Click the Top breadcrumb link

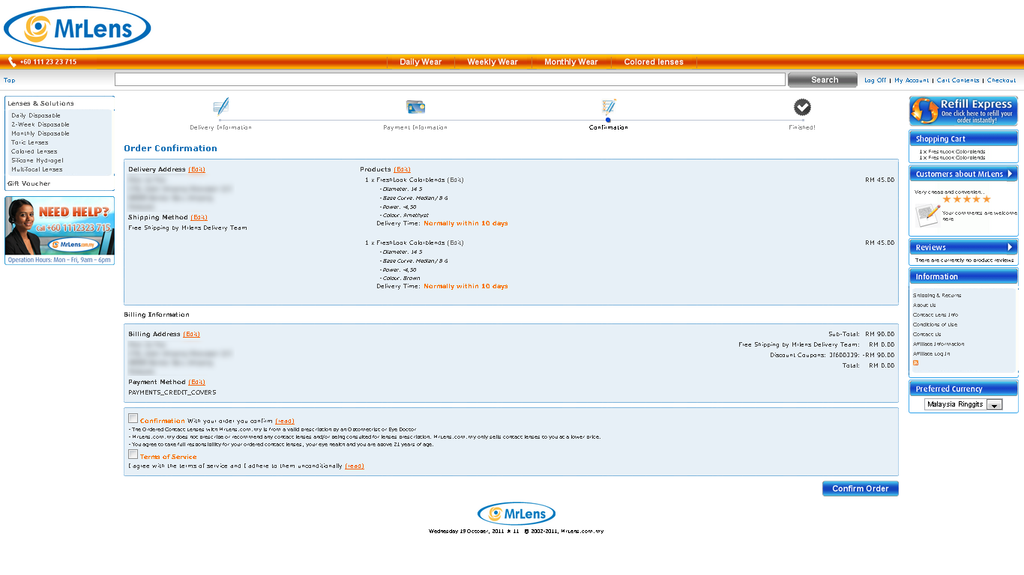coord(9,80)
